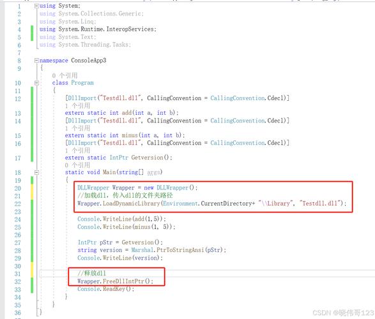Click 'Console.ReadKey();' line

(105, 289)
